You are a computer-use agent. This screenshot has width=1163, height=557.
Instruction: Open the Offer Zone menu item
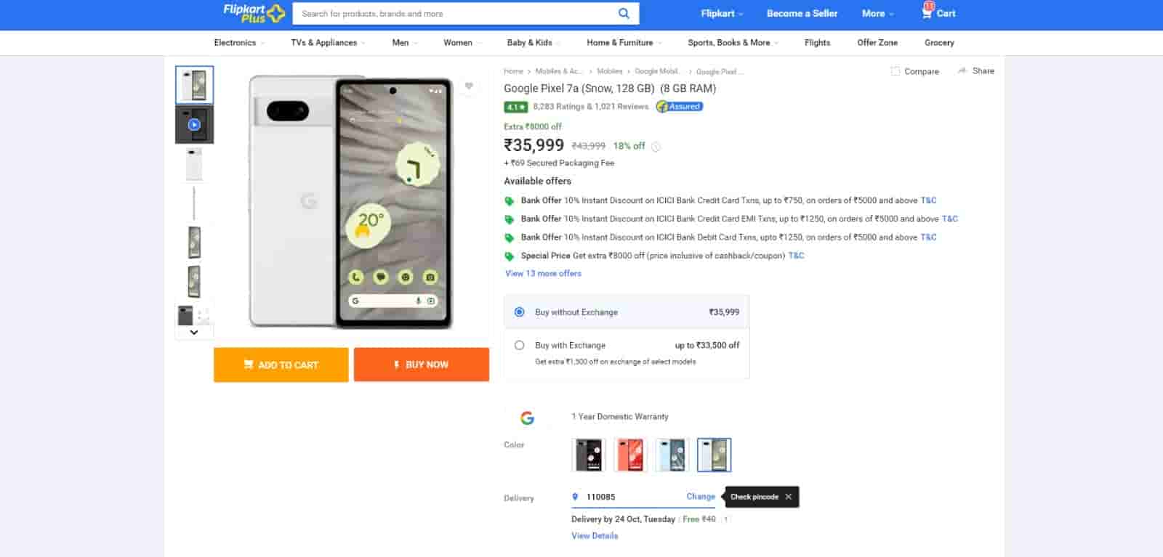[x=877, y=43]
